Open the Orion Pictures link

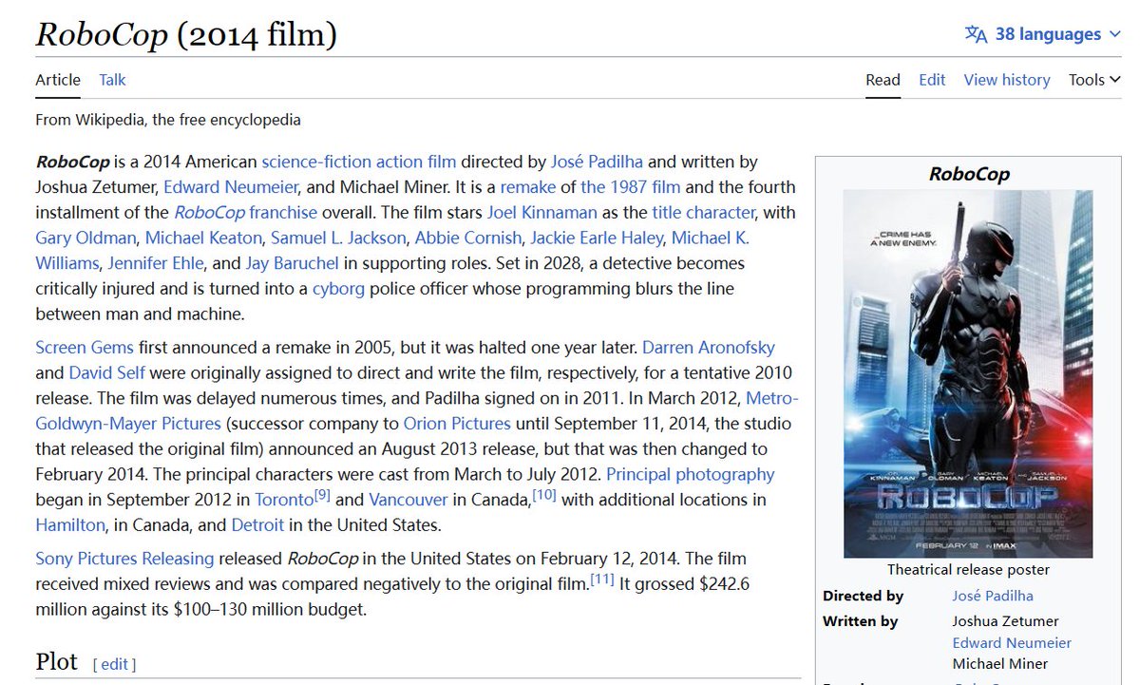tap(457, 423)
